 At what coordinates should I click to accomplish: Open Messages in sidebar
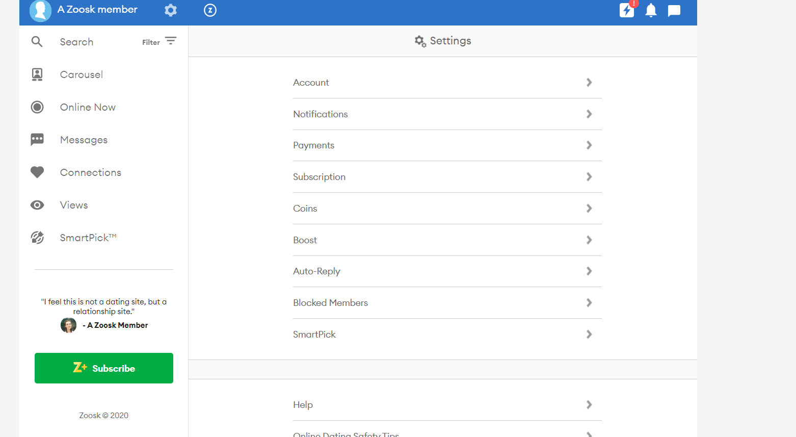(84, 140)
